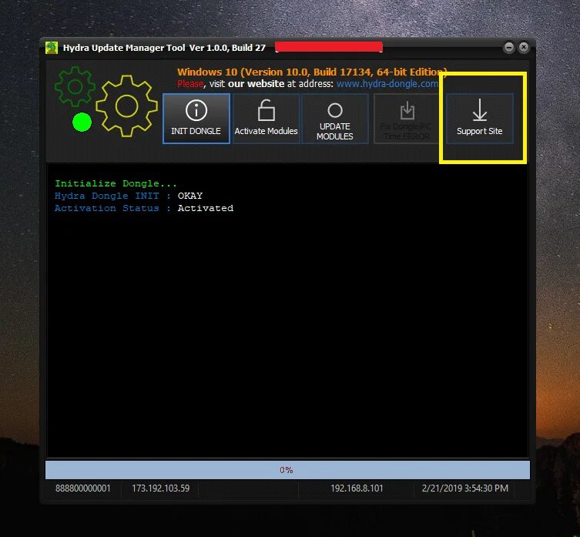
Task: Click IP address 173.192.103.59
Action: coord(160,488)
